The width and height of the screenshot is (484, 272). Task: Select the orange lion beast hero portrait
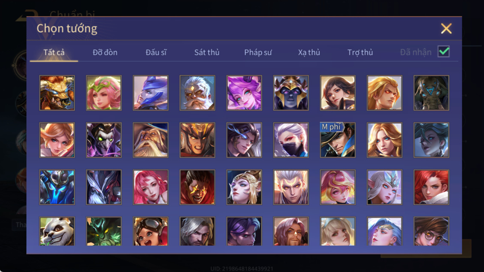point(57,93)
